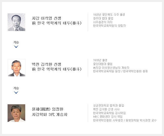This screenshot has height=136, width=164.
Task: Click the 성균관대학교 법학과 졸업 text
Action: click(108, 106)
